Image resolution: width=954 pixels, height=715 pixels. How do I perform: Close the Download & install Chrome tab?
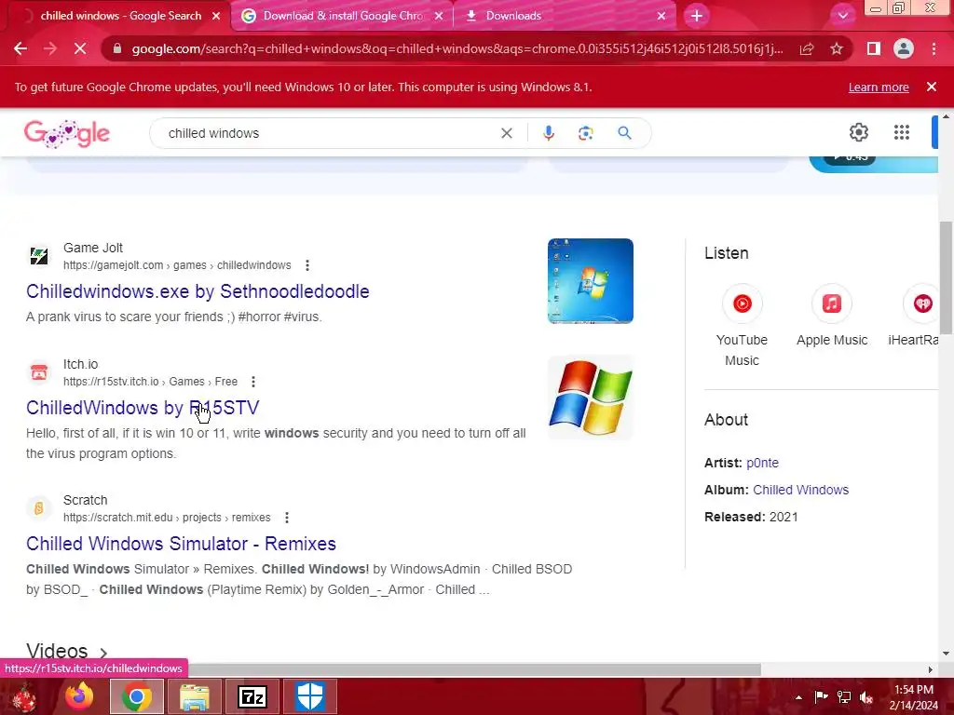tap(439, 16)
